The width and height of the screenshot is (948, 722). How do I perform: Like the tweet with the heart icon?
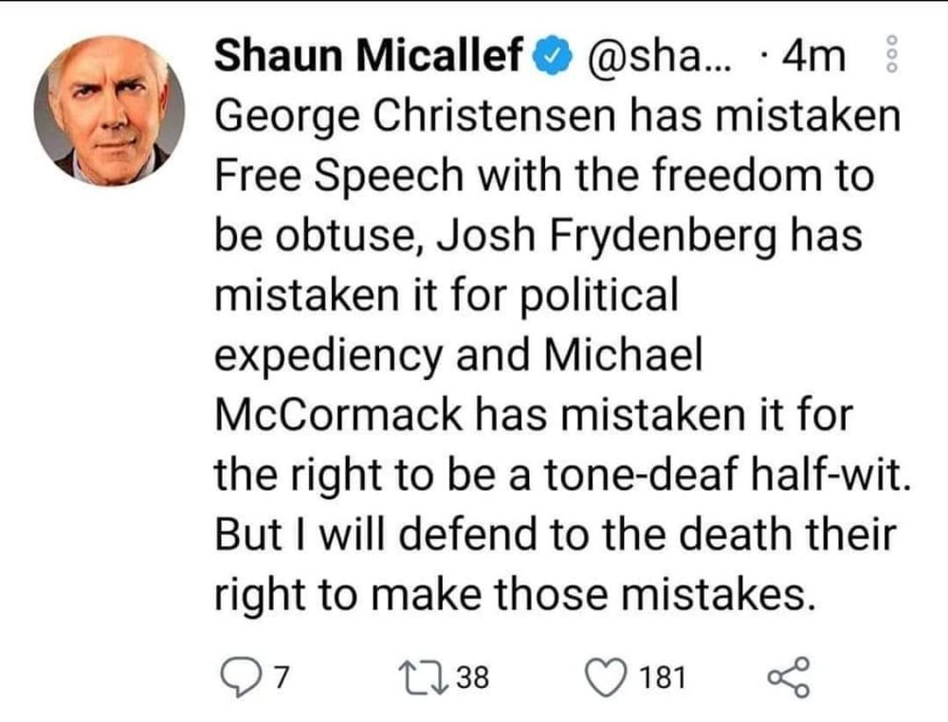pos(603,677)
